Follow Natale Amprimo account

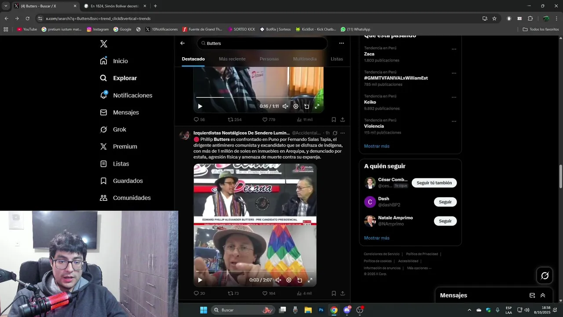(445, 221)
